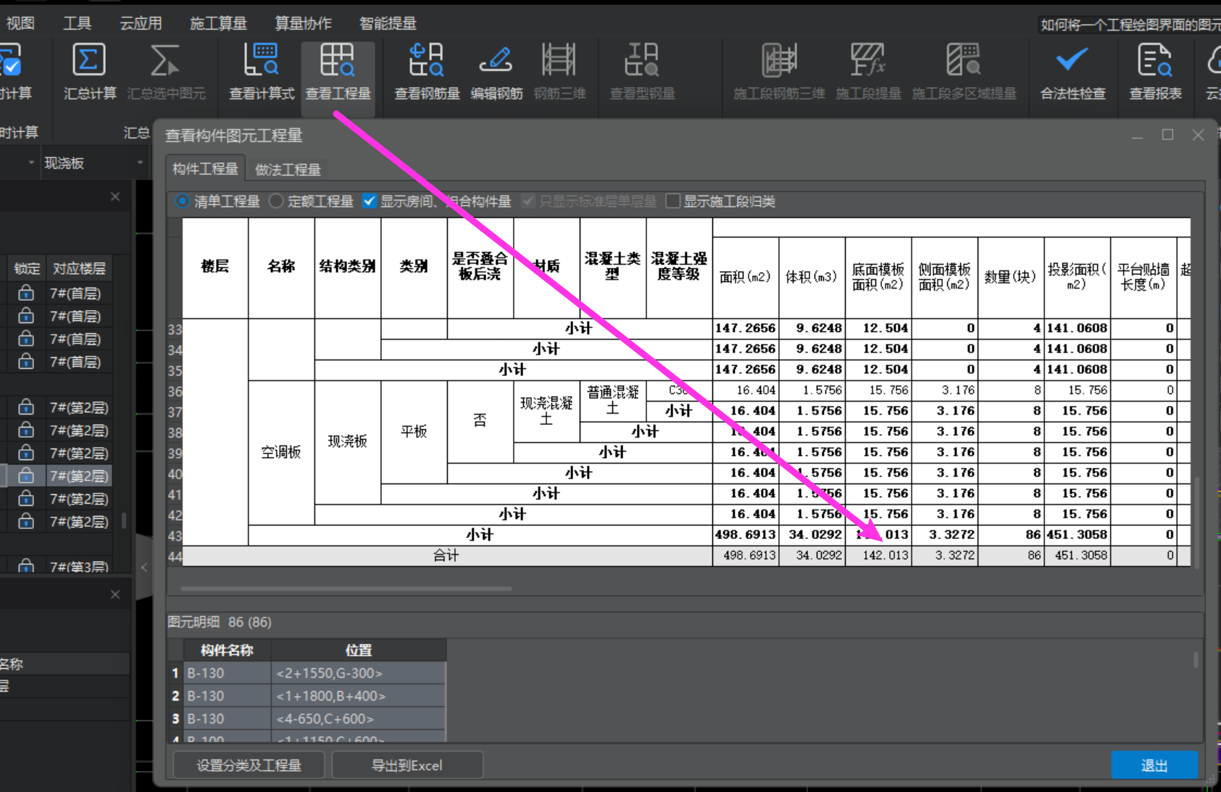Click the 现浇板 structure type cell
1221x792 pixels.
click(348, 441)
